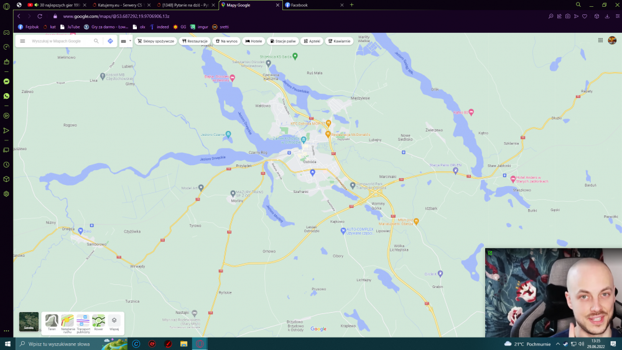Open Messenger in the Opera sidebar

[x=6, y=81]
